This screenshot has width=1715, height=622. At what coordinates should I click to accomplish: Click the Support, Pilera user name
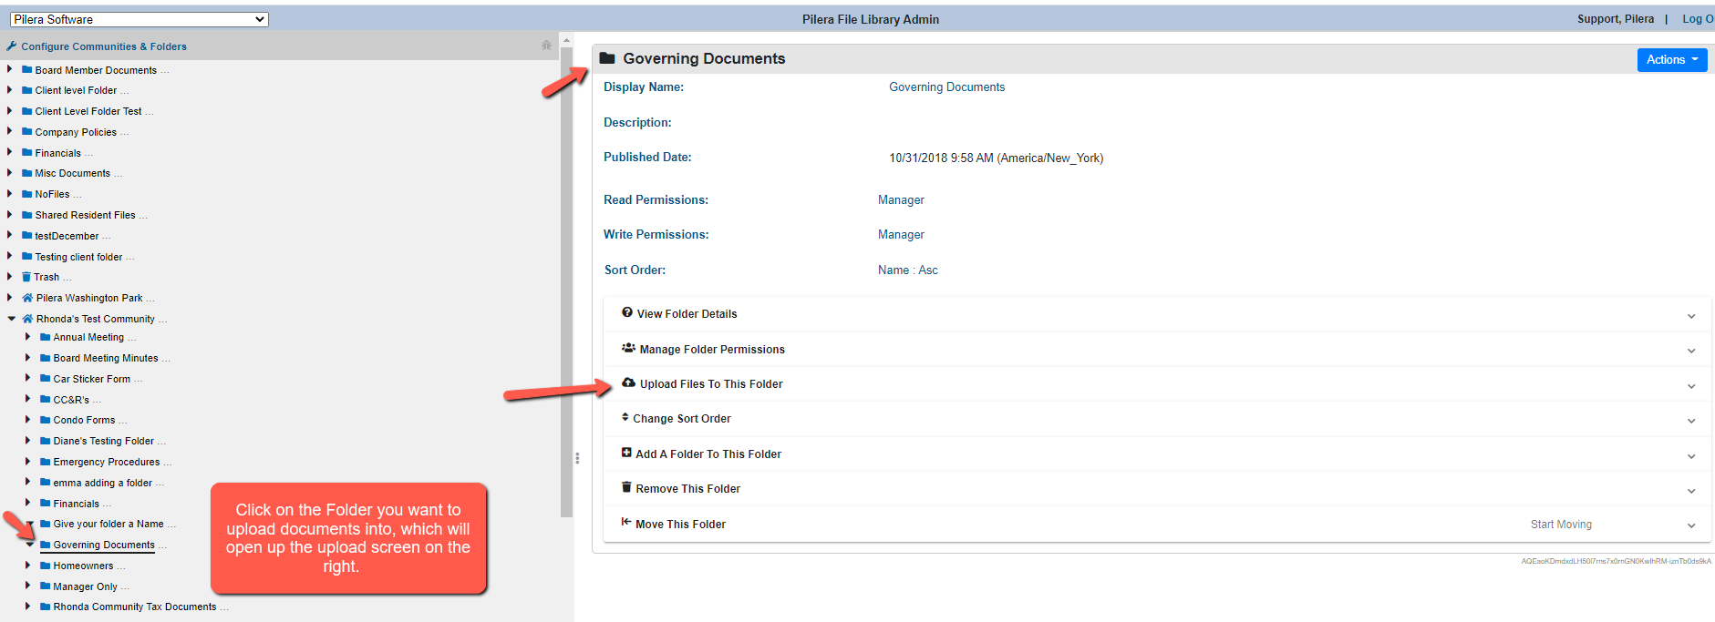(x=1616, y=19)
